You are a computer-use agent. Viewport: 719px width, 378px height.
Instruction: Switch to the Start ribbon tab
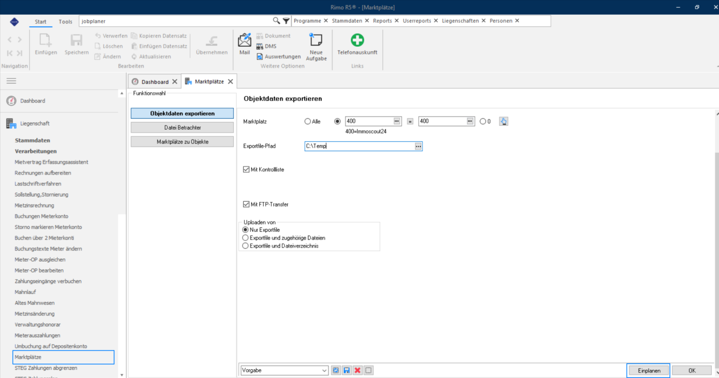click(41, 21)
